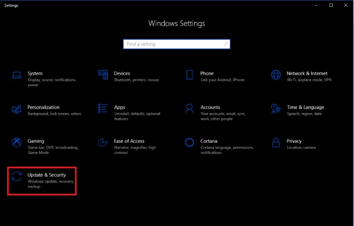Viewport: 354px width, 226px height.
Task: Click the System laptop icon
Action: [x=16, y=75]
